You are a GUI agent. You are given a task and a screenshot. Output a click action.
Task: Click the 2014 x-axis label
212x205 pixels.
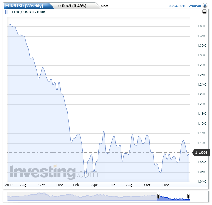click(x=9, y=185)
